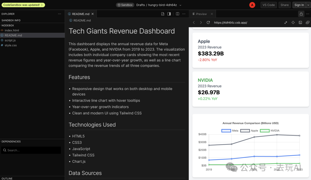This screenshot has height=180, width=311.
Task: Click the VS Code button
Action: click(x=268, y=5)
